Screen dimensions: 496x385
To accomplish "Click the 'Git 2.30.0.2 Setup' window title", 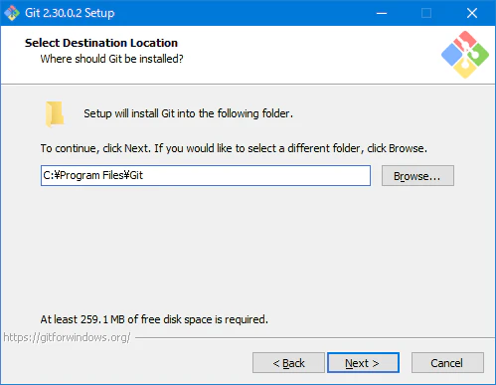I will (x=70, y=13).
